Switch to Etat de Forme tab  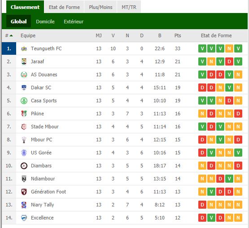coord(64,7)
